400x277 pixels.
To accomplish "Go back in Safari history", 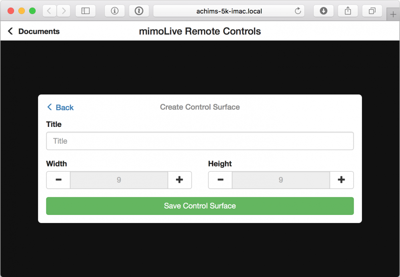I will pyautogui.click(x=49, y=11).
